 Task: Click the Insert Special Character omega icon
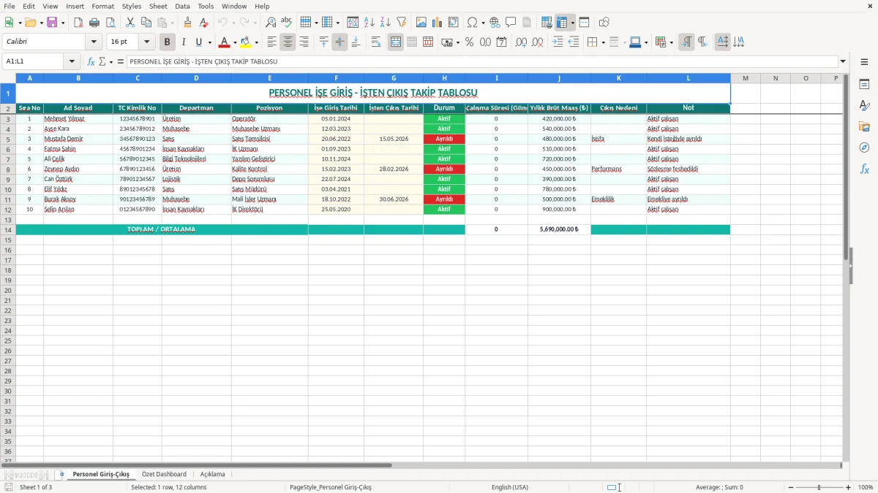[472, 23]
